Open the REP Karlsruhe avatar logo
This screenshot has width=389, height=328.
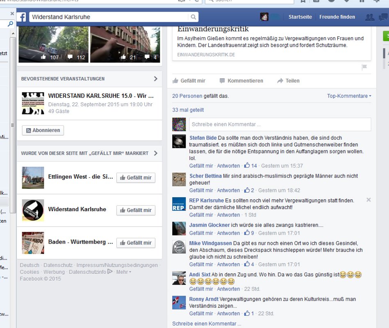(x=179, y=204)
